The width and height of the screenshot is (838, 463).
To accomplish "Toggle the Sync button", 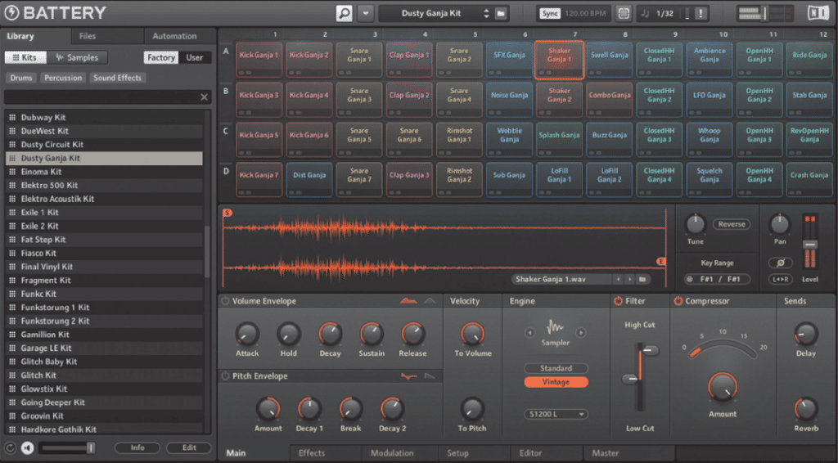I will point(549,13).
